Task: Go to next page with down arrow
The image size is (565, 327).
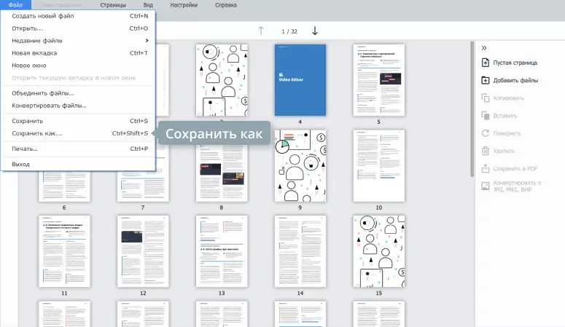Action: [315, 31]
